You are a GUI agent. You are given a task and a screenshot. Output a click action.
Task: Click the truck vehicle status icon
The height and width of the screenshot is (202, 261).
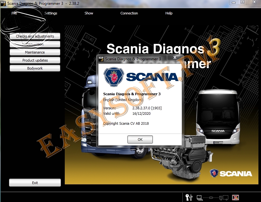coord(224,198)
